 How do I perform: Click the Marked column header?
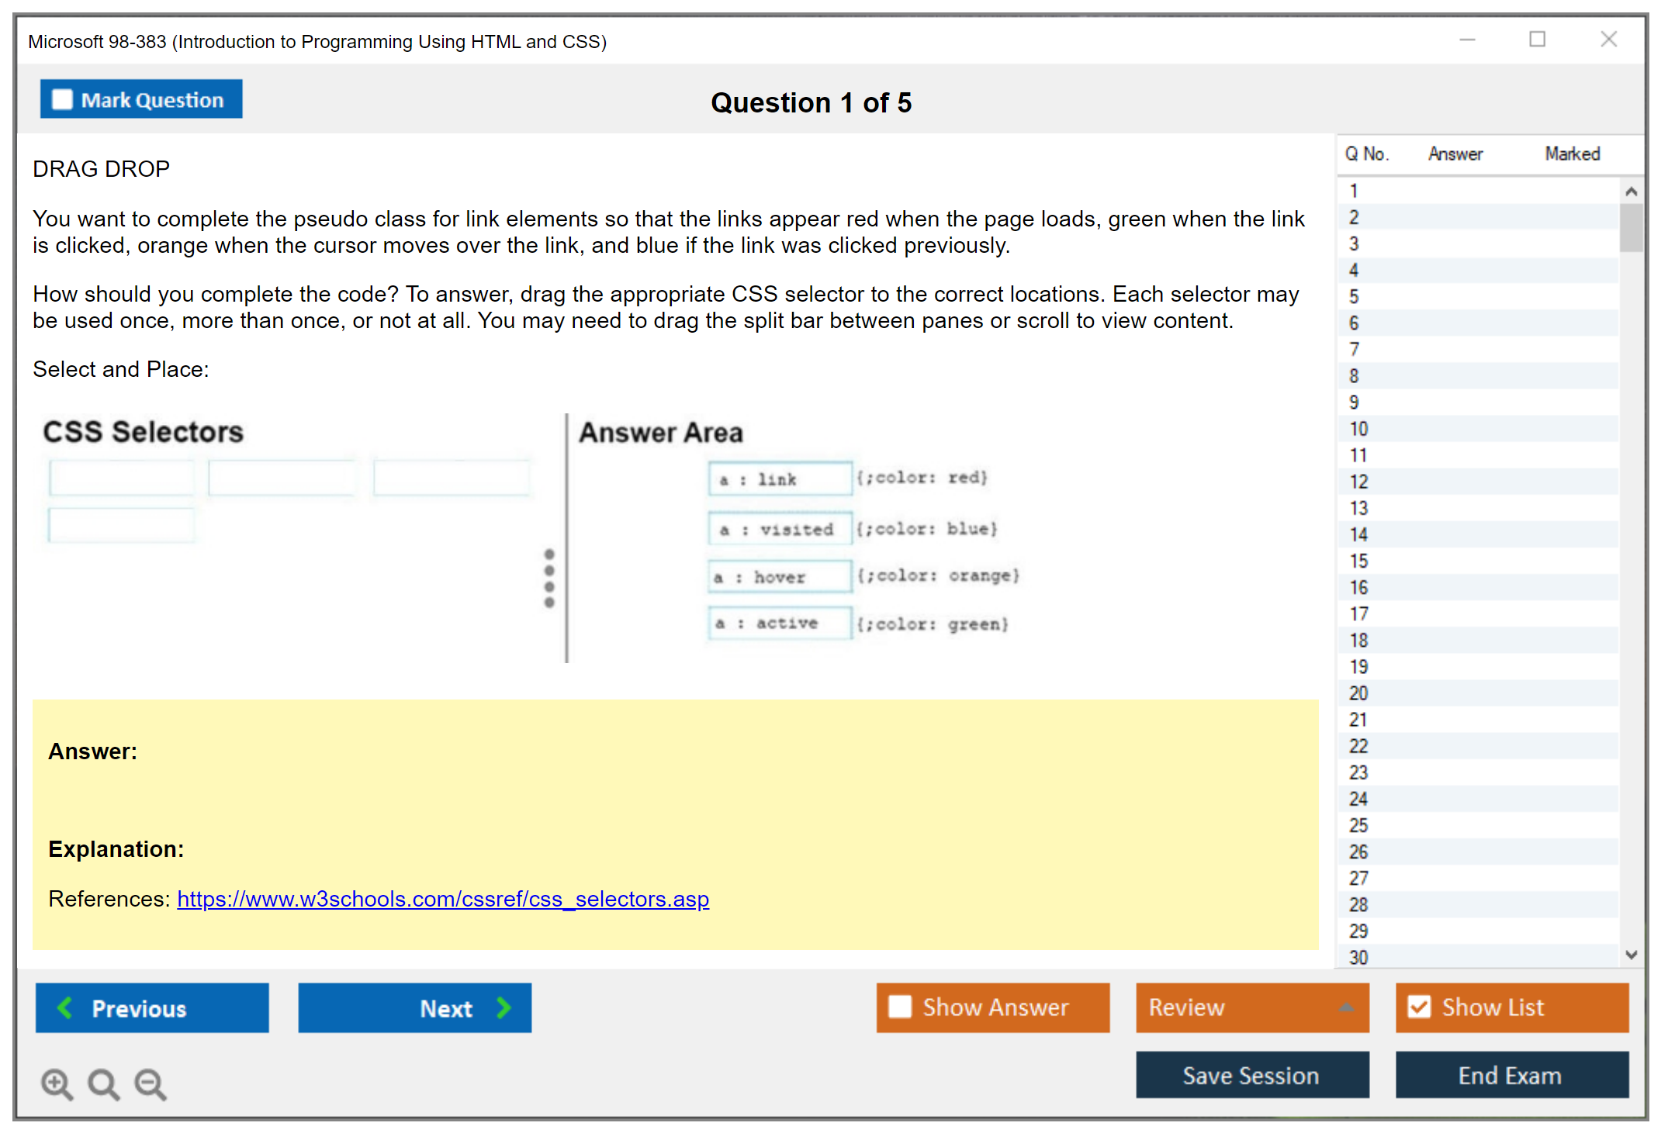tap(1572, 154)
